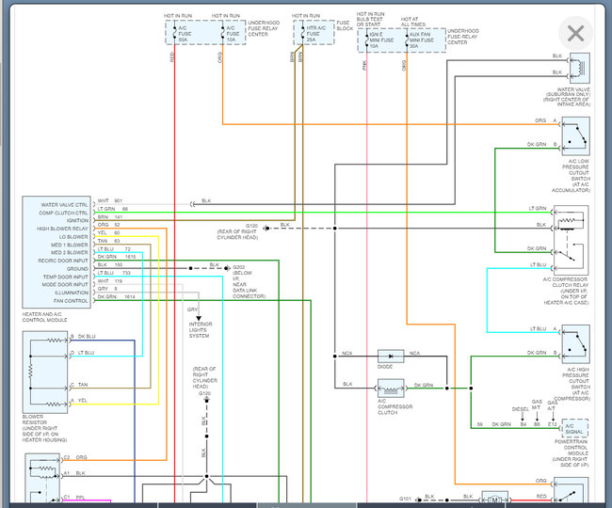Click the WATER VALVE CTRL pin label
Viewport: 612px width, 508px height.
(64, 205)
